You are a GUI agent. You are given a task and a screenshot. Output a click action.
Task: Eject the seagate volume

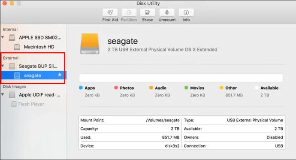pyautogui.click(x=60, y=75)
